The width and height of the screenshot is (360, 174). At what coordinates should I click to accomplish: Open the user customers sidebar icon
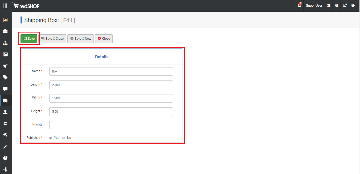pos(5,112)
